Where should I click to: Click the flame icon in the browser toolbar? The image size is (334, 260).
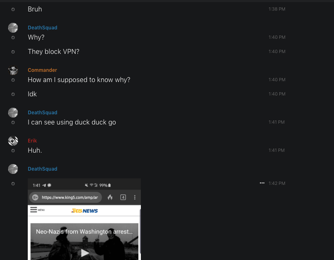110,198
